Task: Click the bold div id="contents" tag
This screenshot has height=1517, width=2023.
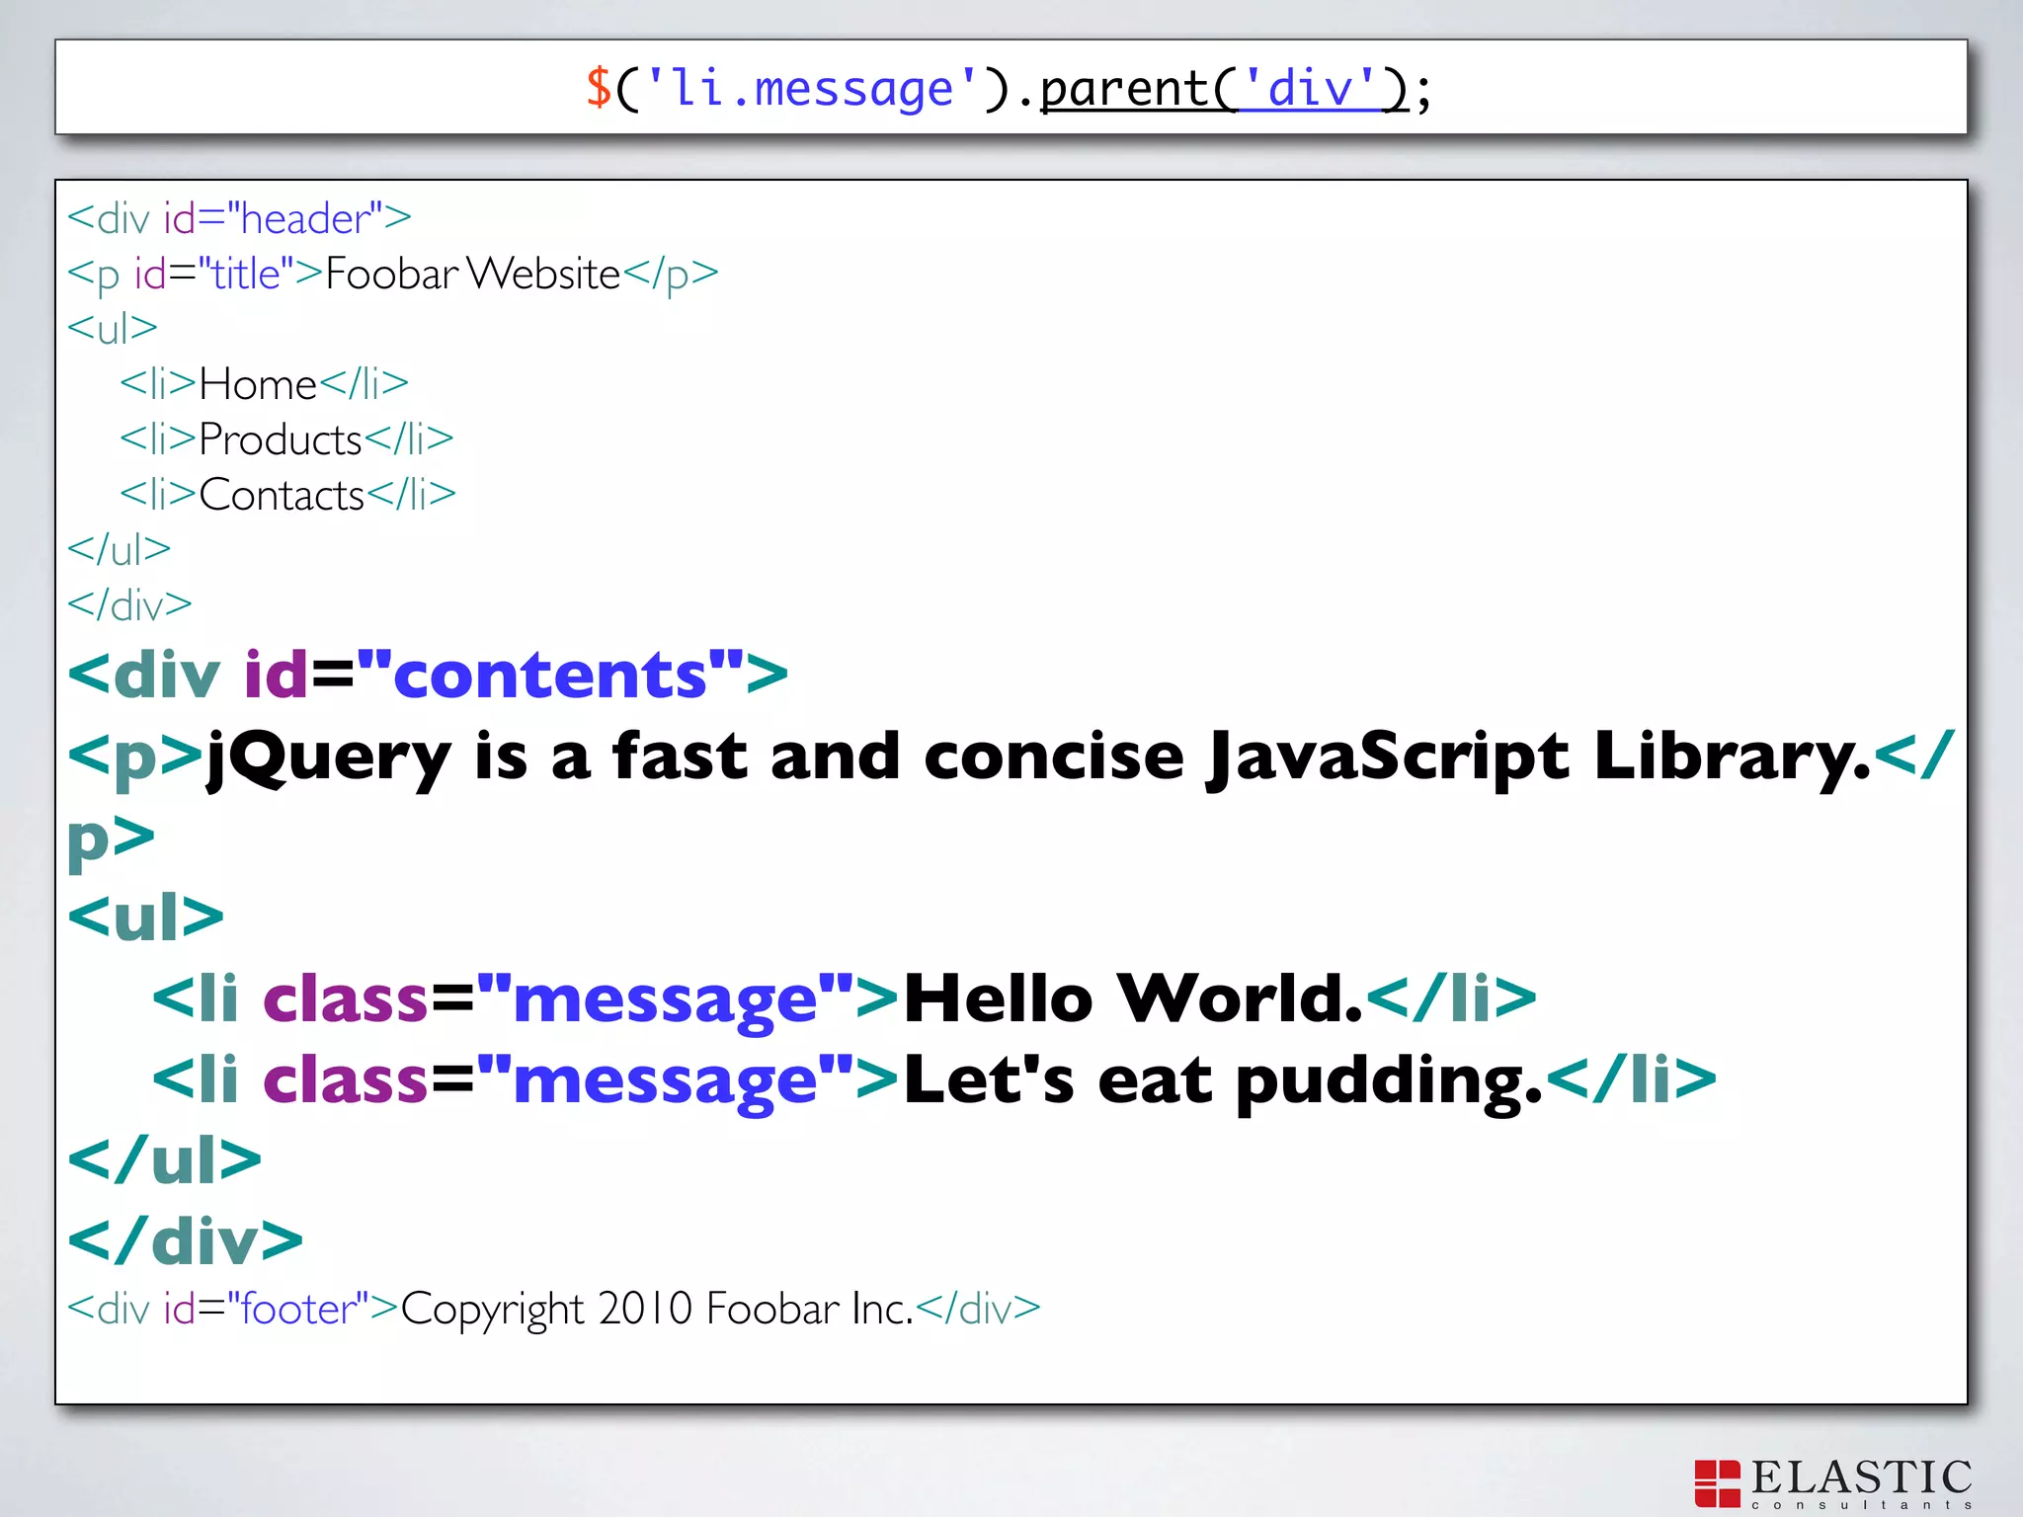Action: tap(428, 675)
